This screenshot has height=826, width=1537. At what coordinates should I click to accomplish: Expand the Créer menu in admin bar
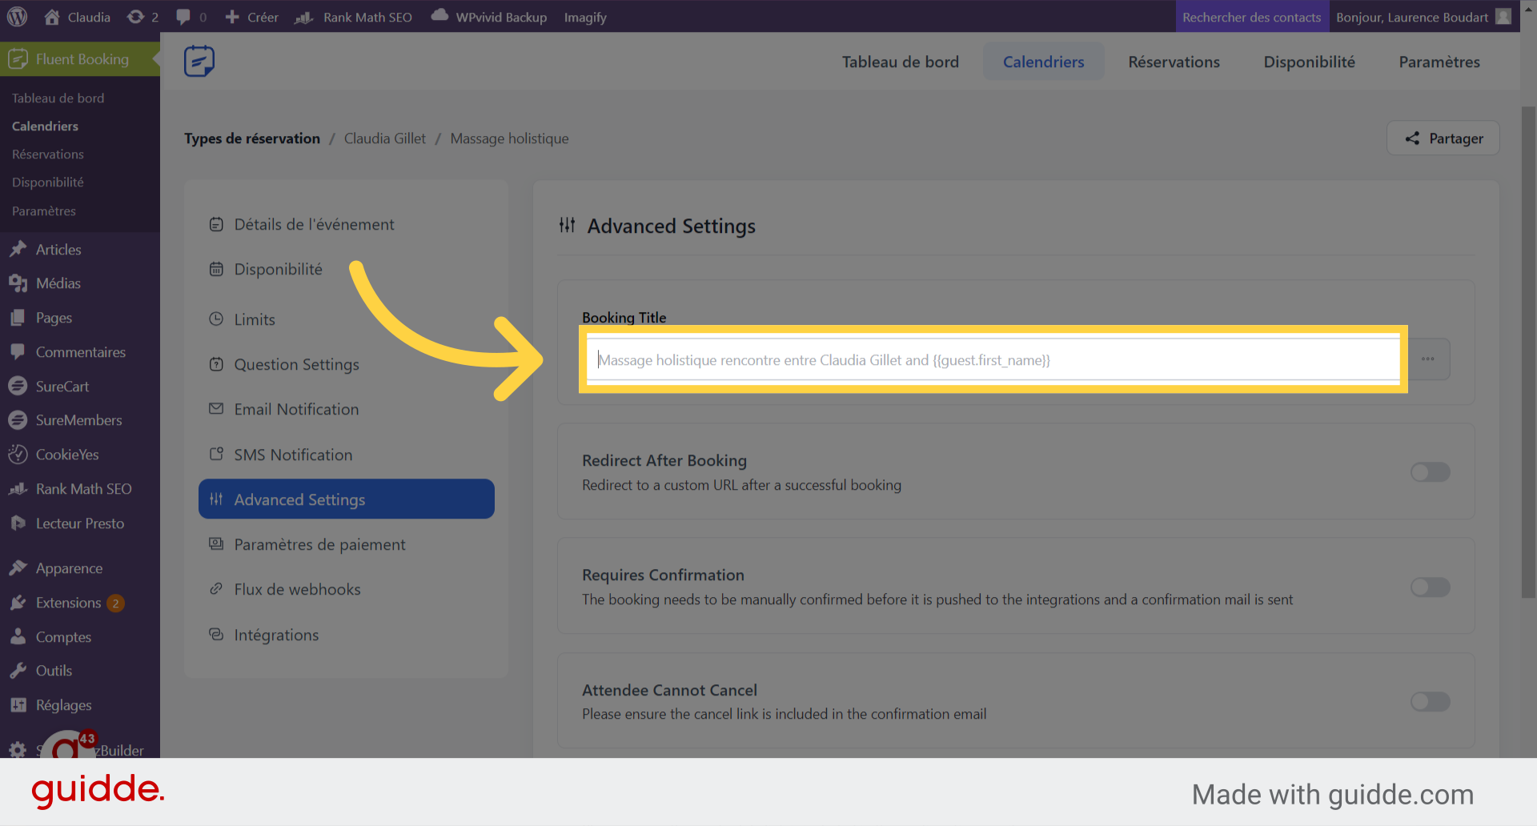click(x=252, y=17)
